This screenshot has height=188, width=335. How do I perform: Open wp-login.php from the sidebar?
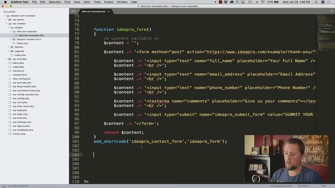(x=20, y=114)
